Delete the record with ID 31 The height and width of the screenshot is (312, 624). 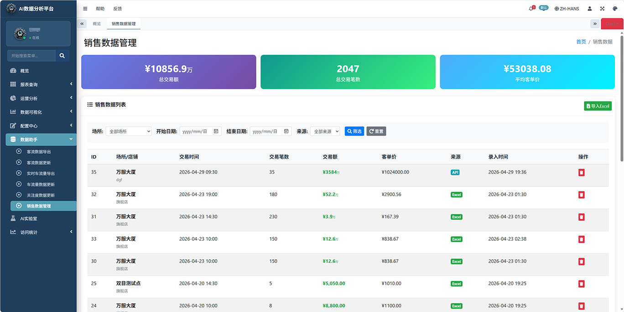tap(582, 217)
